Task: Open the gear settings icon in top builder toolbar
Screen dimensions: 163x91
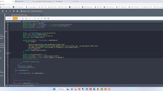Action: [14, 11]
